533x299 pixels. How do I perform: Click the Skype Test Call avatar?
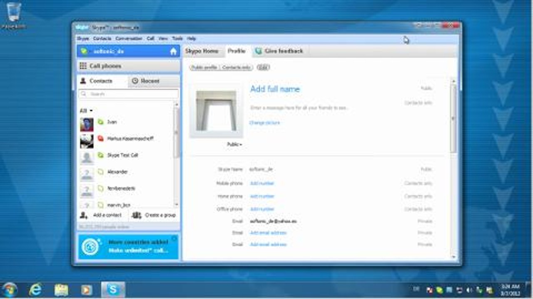[87, 157]
